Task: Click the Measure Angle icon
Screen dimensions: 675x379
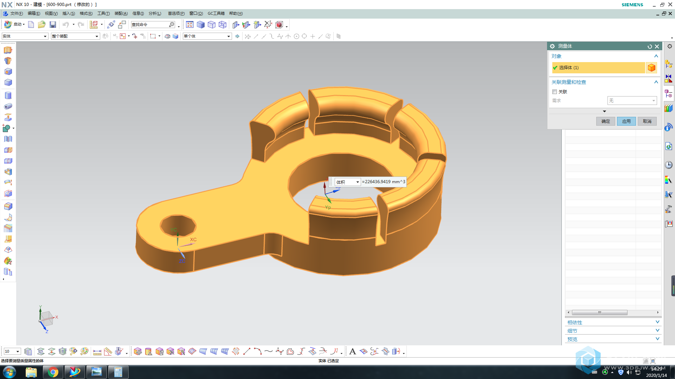Action: (x=108, y=352)
